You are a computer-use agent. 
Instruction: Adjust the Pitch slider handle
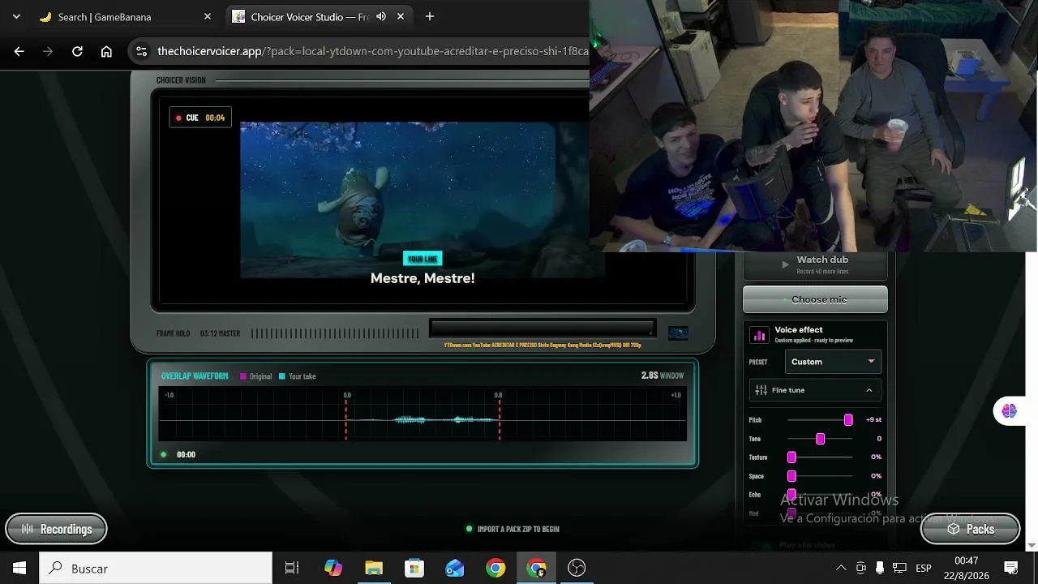pyautogui.click(x=848, y=420)
